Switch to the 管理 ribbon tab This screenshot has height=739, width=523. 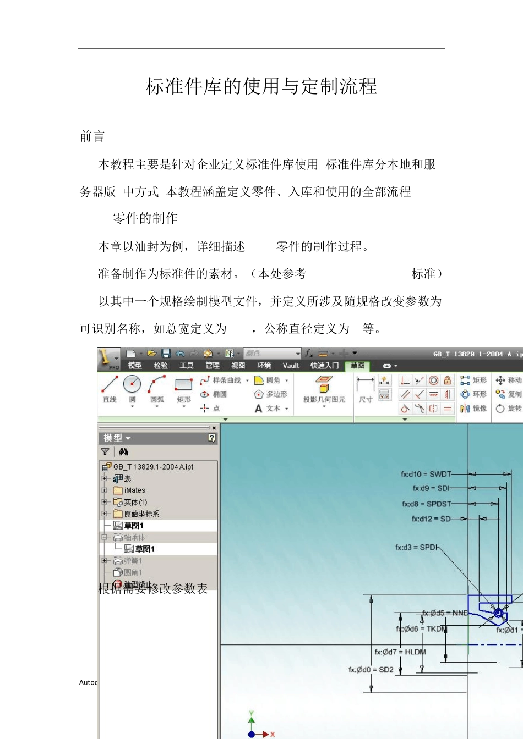click(x=213, y=366)
